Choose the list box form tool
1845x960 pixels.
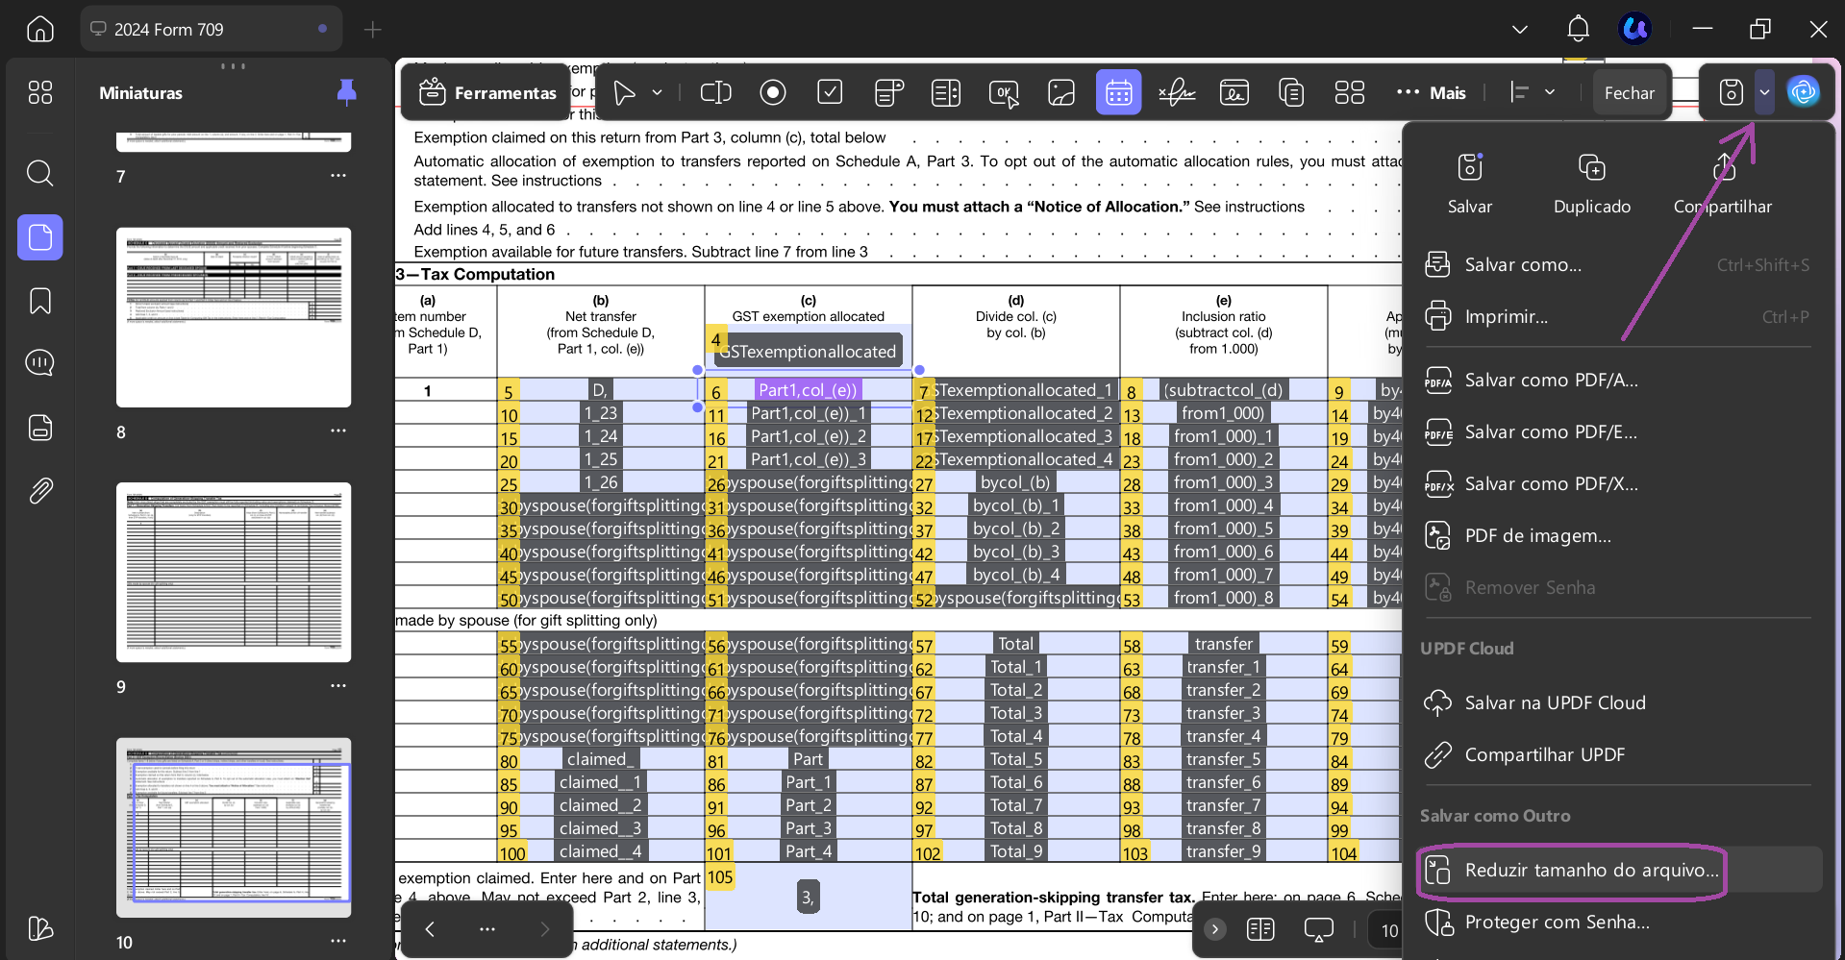[x=946, y=92]
